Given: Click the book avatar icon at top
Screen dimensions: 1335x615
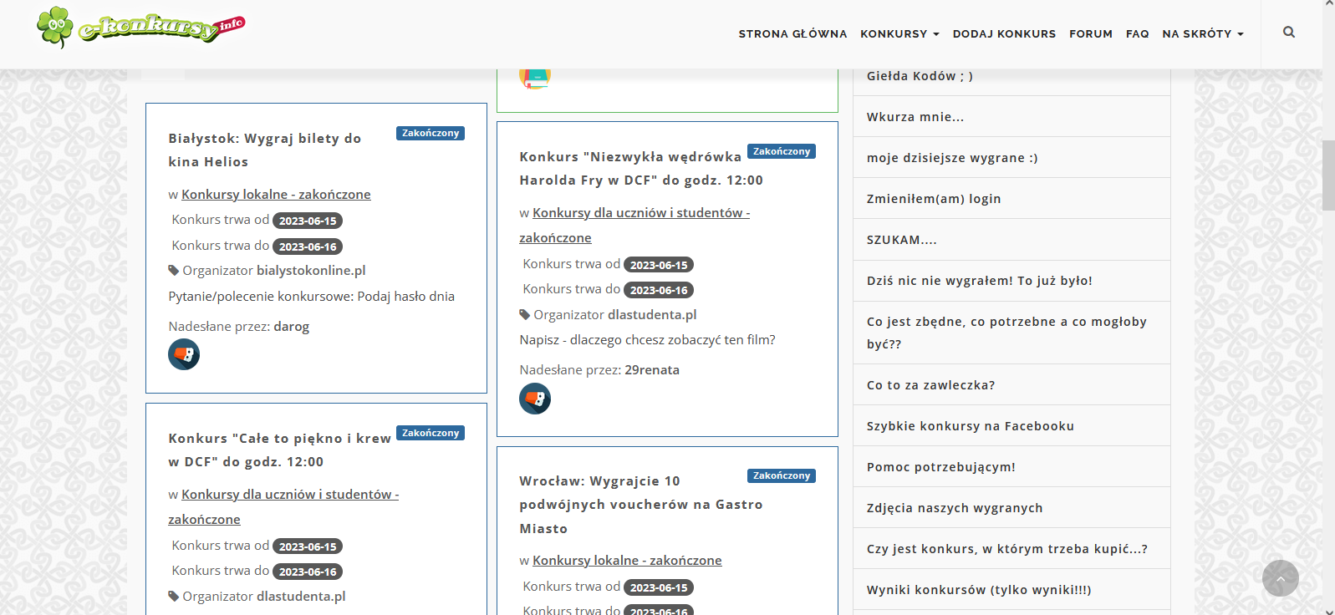Looking at the screenshot, I should [x=535, y=77].
